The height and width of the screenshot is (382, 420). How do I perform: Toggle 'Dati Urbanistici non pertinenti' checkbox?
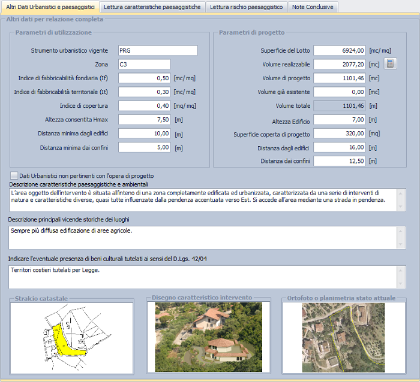click(x=14, y=175)
